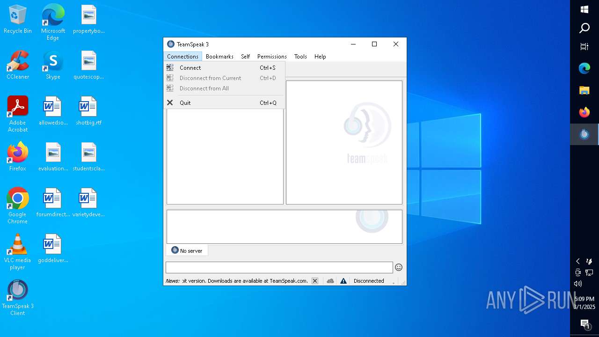
Task: Open the emoticon smiley picker
Action: coord(399,267)
